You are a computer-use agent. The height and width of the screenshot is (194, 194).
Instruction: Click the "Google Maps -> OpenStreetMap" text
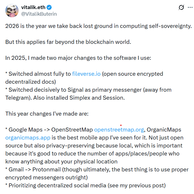tap(50, 130)
